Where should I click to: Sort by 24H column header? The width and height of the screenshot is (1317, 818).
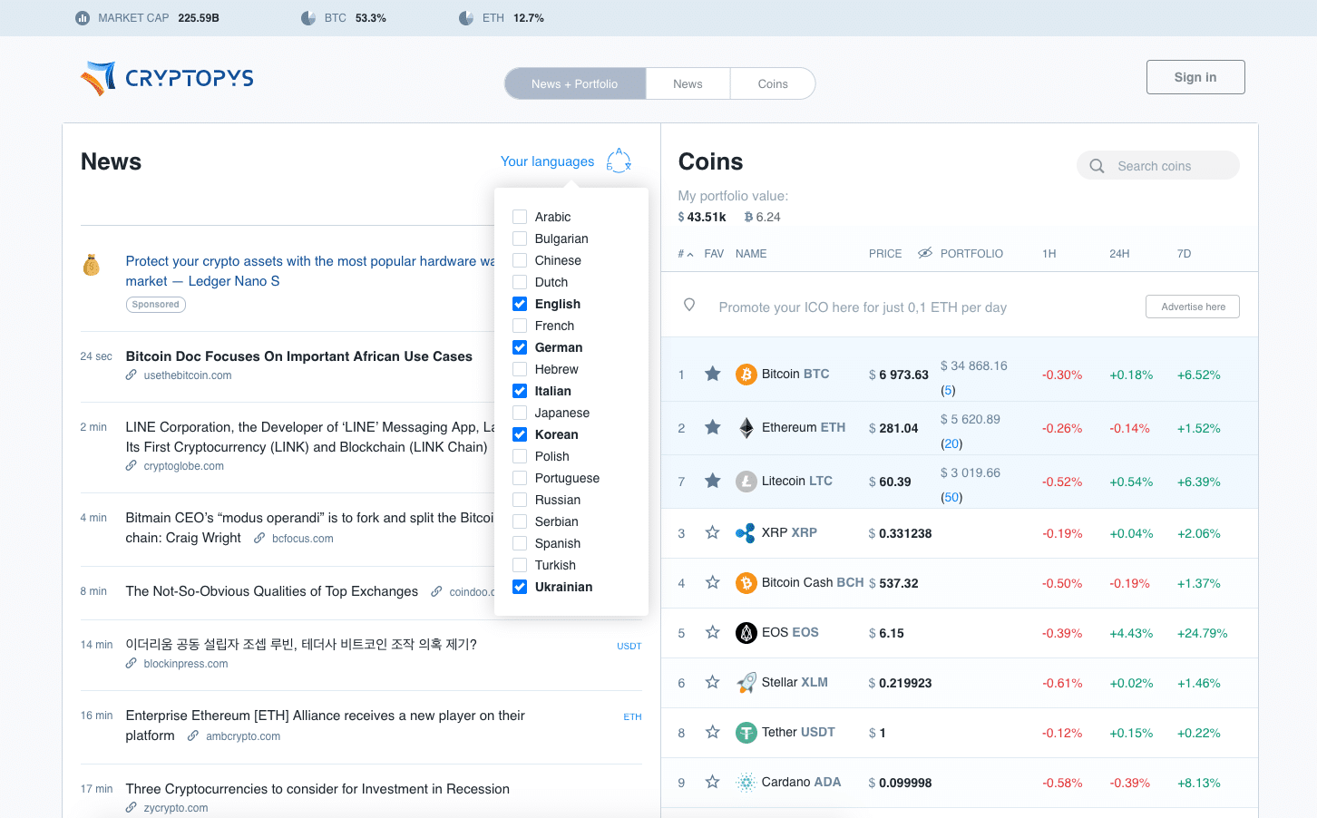(x=1119, y=254)
